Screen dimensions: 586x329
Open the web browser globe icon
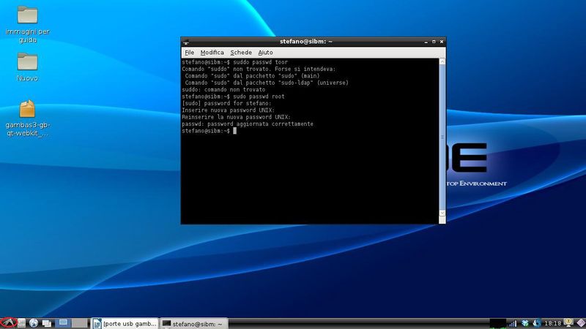click(34, 323)
